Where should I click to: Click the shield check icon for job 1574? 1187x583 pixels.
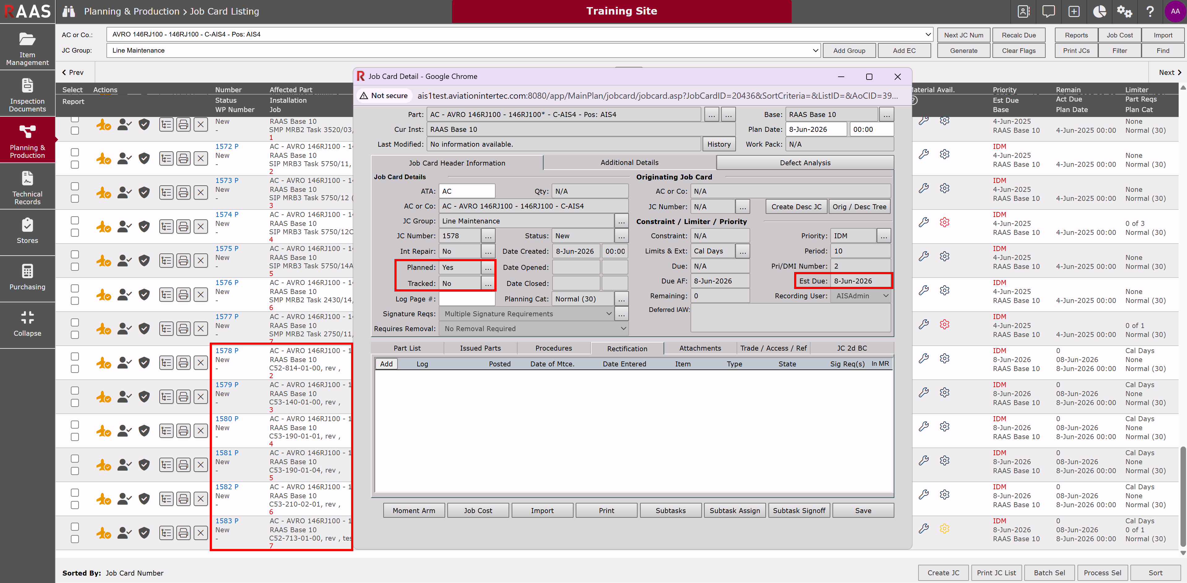[x=144, y=226]
